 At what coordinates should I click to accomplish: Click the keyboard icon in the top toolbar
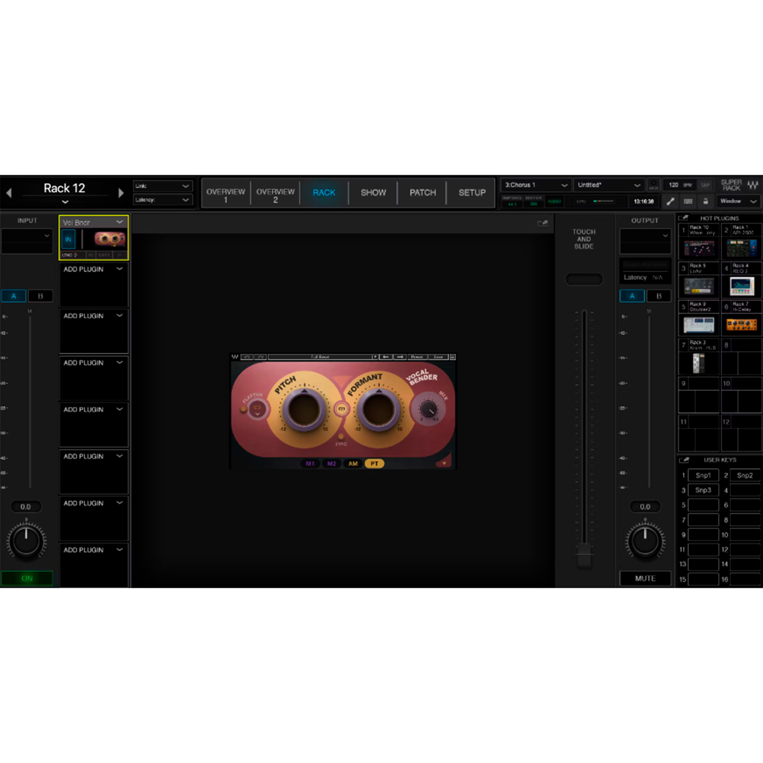pyautogui.click(x=688, y=201)
